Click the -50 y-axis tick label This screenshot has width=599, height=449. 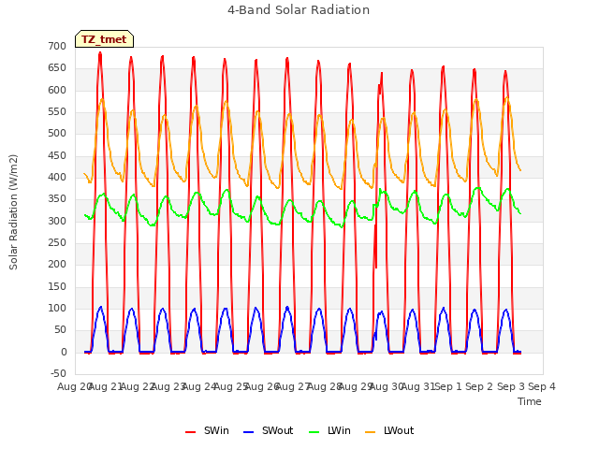pos(58,373)
